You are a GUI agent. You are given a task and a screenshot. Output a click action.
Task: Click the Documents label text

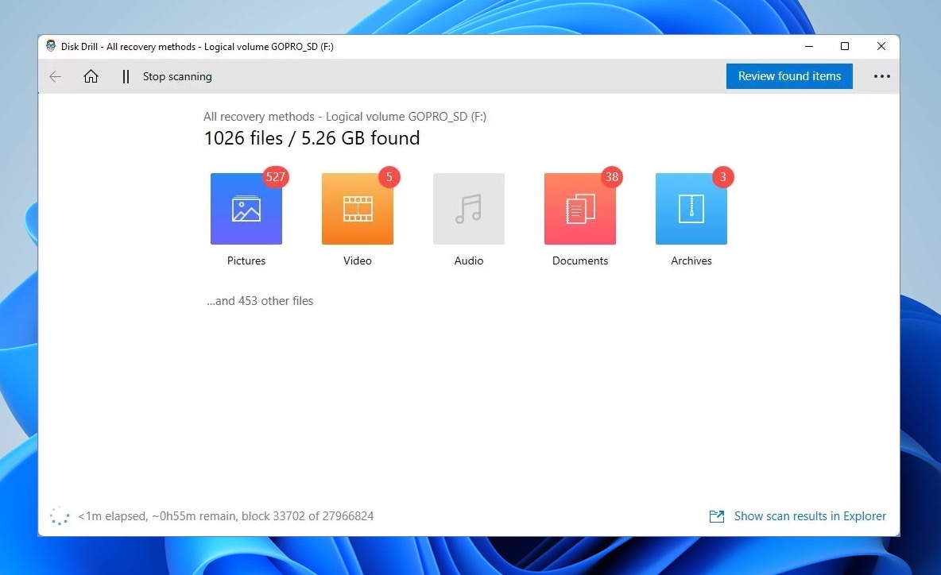579,260
